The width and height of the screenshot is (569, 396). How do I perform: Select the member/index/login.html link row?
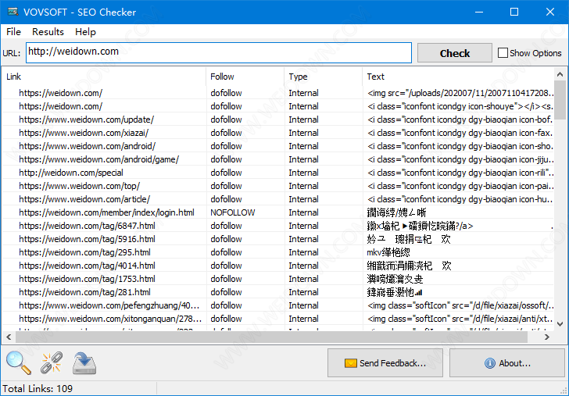(278, 212)
